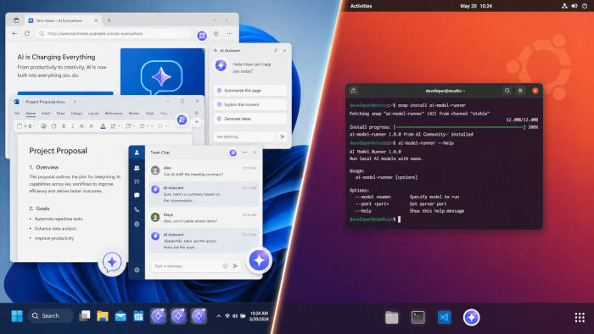Screen dimensions: 594x334
Task: Open the terminal hamburger menu
Action: [x=520, y=91]
